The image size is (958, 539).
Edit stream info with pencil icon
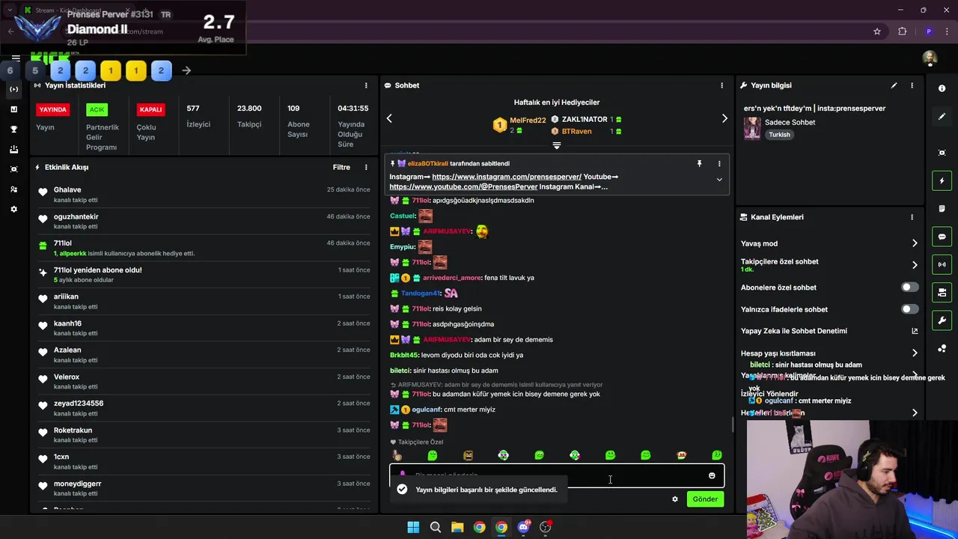(894, 85)
